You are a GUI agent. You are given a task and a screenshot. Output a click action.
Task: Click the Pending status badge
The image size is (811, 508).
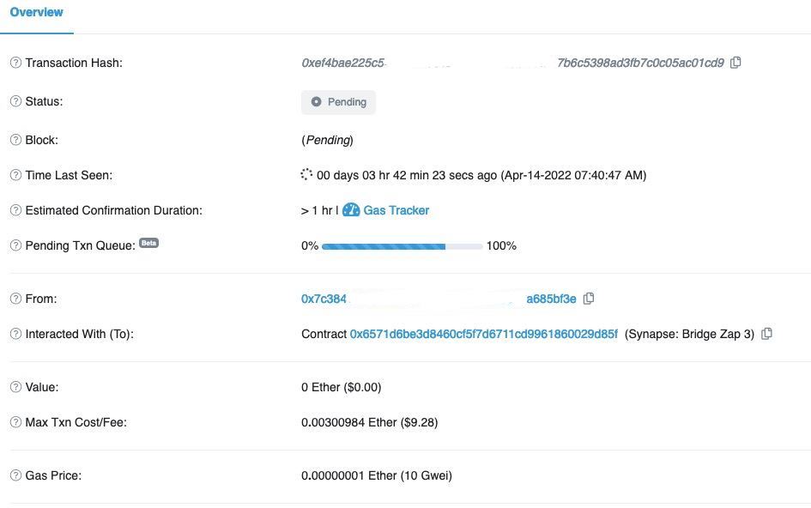pyautogui.click(x=338, y=101)
